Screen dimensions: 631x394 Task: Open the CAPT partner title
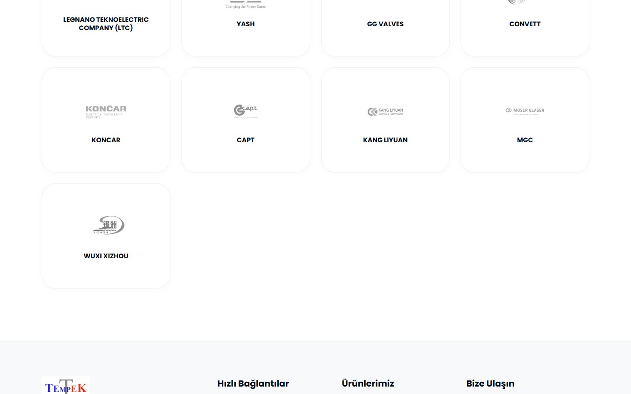pos(245,140)
